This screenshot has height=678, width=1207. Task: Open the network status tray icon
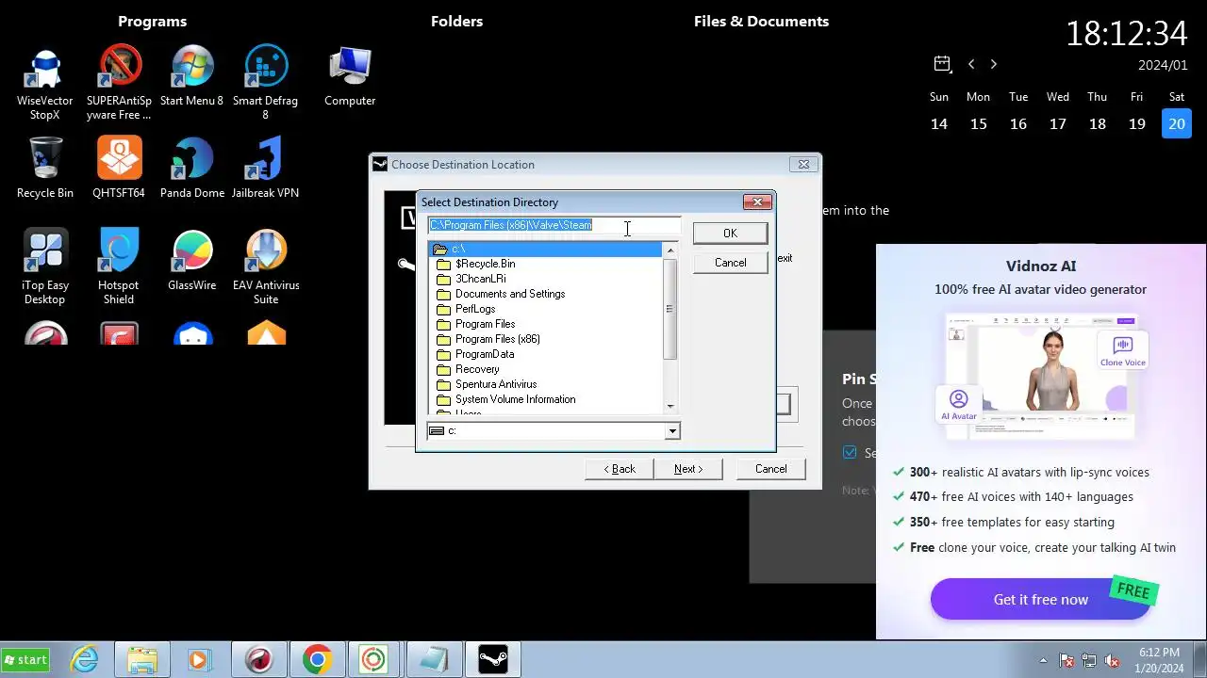[1089, 661]
